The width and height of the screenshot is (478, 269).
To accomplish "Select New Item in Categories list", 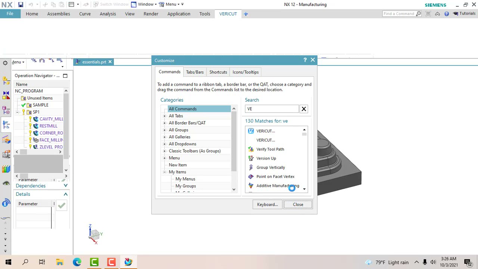I will tap(178, 165).
